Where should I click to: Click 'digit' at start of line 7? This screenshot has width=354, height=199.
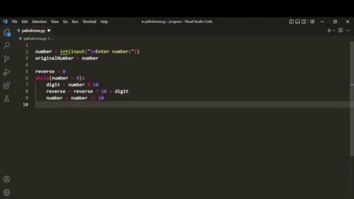(53, 85)
